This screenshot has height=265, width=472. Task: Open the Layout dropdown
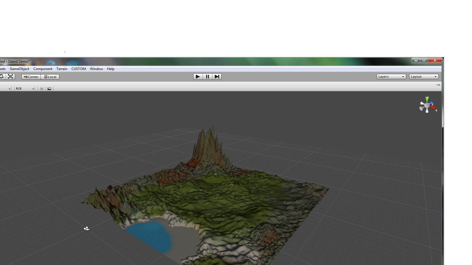[x=424, y=77]
